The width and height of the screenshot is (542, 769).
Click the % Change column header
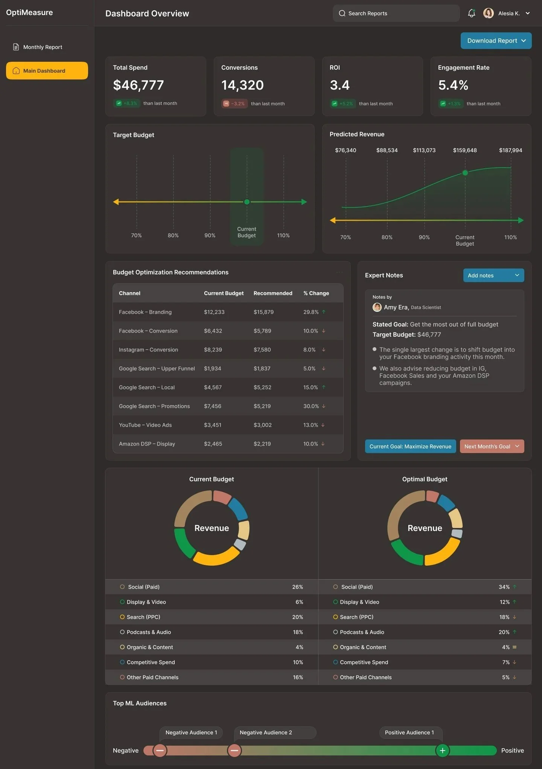[x=316, y=293]
